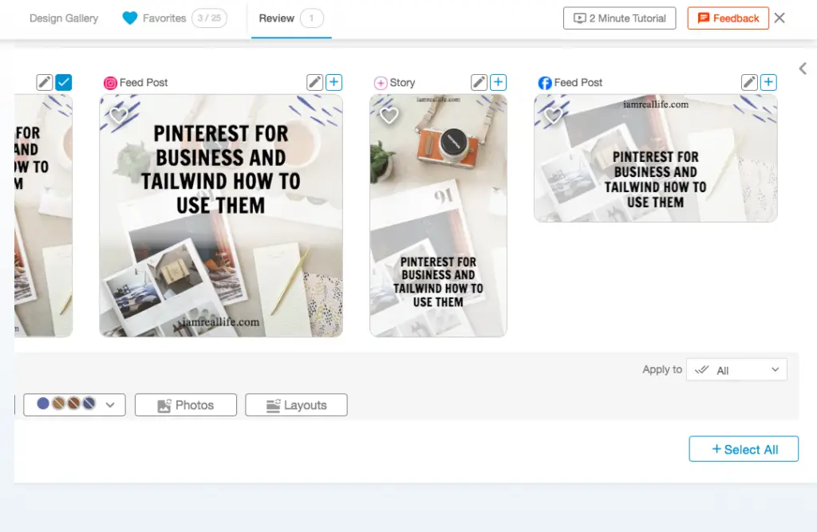Image resolution: width=817 pixels, height=532 pixels.
Task: Open the Apply to All dropdown
Action: pyautogui.click(x=736, y=370)
